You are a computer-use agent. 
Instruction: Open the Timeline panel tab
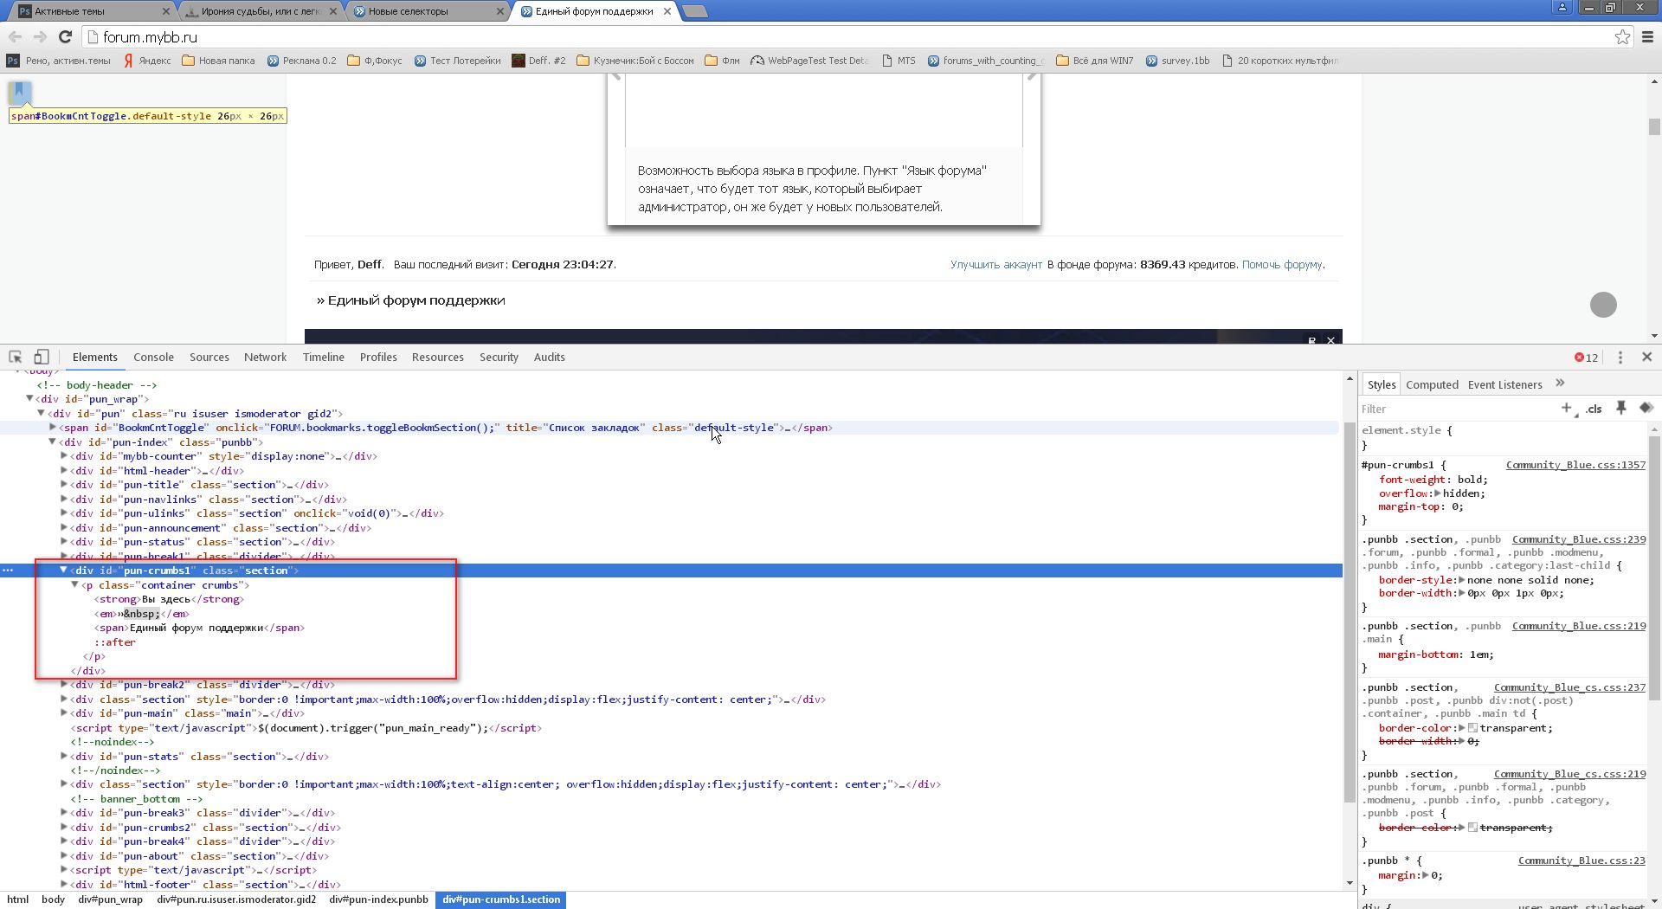coord(324,357)
